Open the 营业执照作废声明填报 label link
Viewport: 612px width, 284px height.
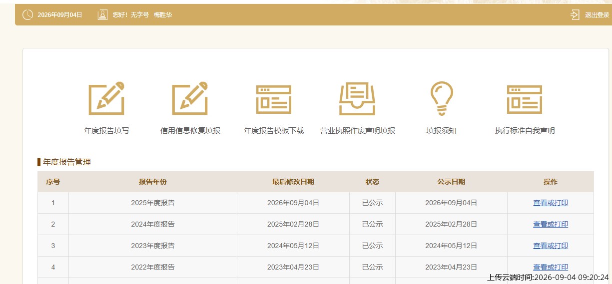[358, 131]
